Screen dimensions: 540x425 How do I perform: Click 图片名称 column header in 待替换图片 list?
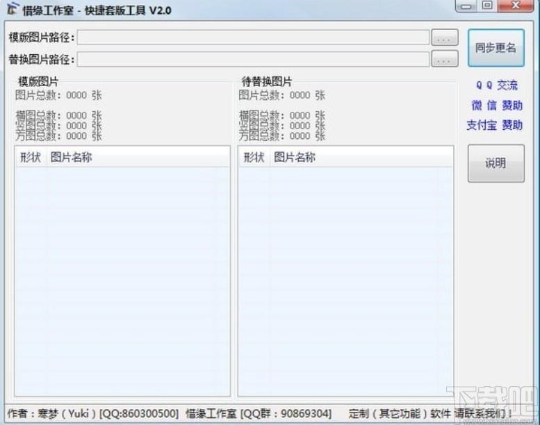point(295,158)
